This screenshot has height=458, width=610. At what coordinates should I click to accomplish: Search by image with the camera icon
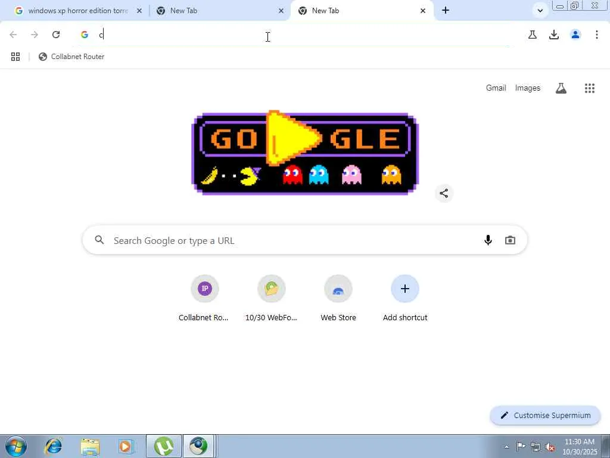point(510,240)
